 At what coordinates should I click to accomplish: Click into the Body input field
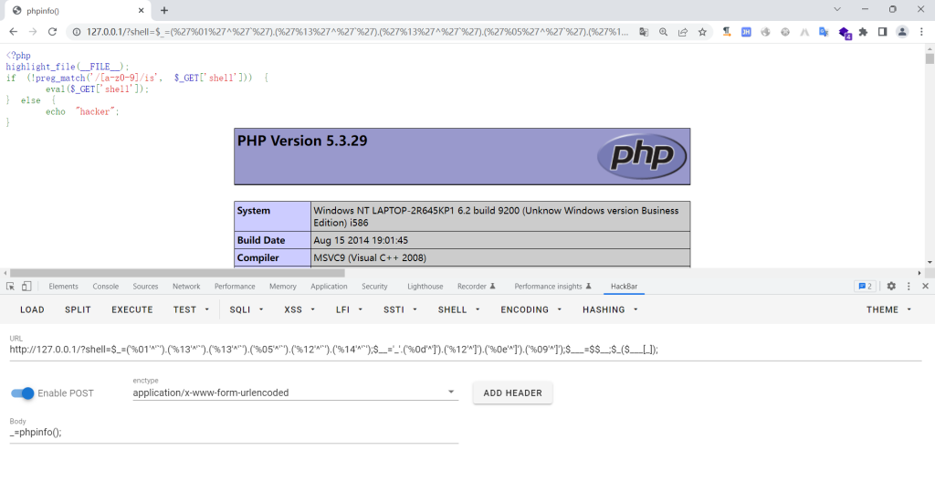point(233,433)
